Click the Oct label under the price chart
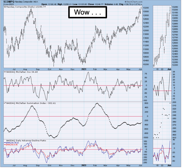Viewport: 182px width, 168px height. pos(50,69)
